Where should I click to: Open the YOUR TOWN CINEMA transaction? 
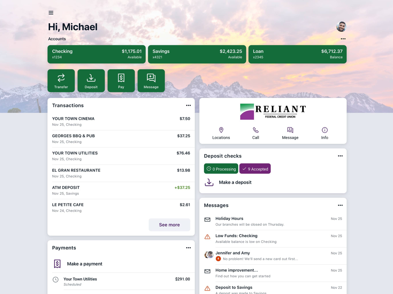[x=121, y=122]
